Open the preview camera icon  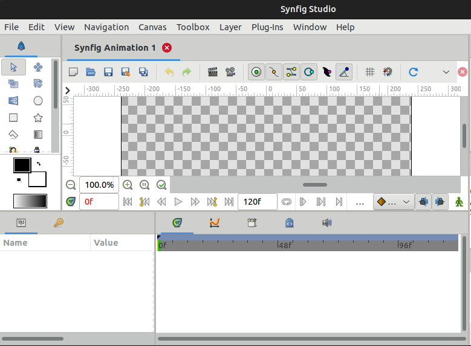coord(230,72)
